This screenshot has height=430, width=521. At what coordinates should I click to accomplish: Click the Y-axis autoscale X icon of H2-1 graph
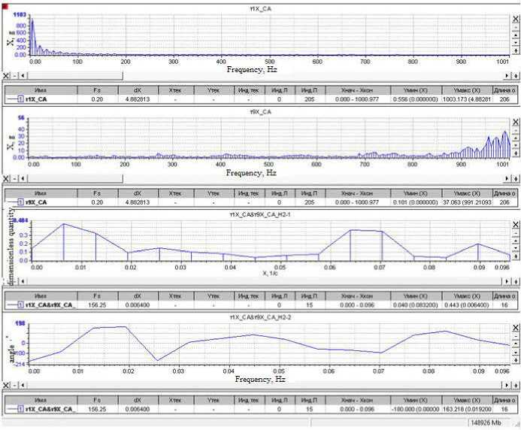[x=515, y=225]
